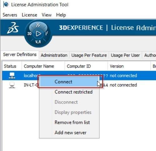156x151 pixels.
Task: Open the Help menu
Action: pos(61,15)
